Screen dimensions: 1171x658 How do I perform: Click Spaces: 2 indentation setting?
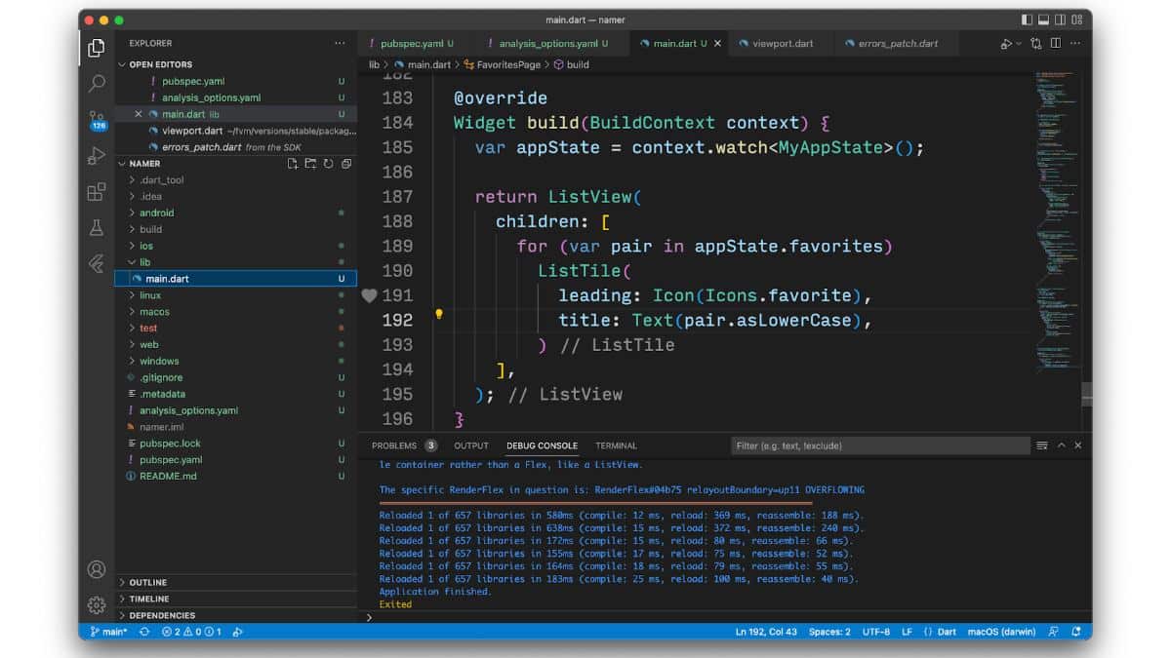829,632
